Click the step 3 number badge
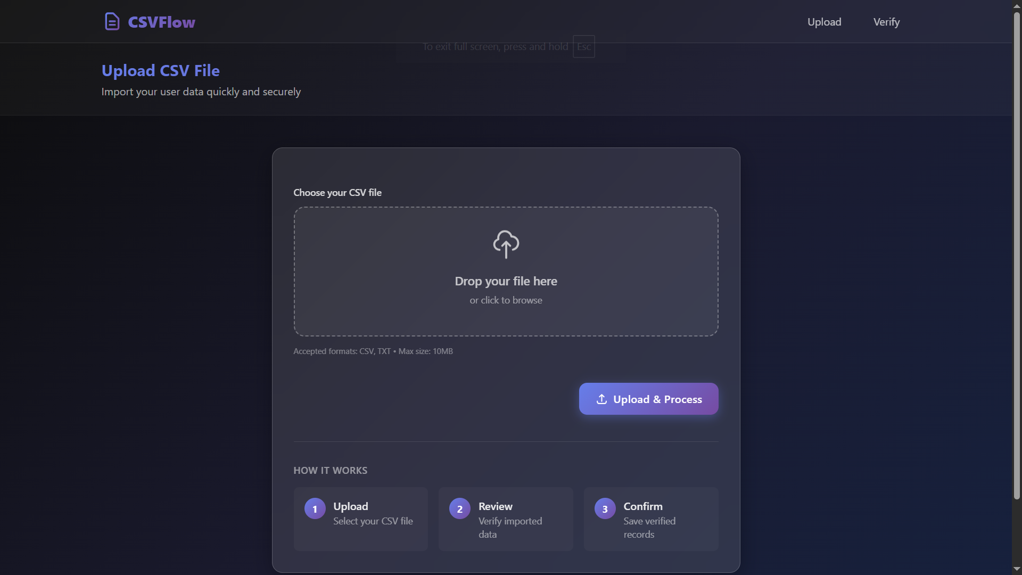 605,508
